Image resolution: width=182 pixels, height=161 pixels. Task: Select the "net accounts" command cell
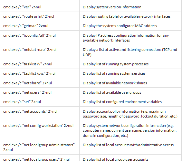[40, 114]
